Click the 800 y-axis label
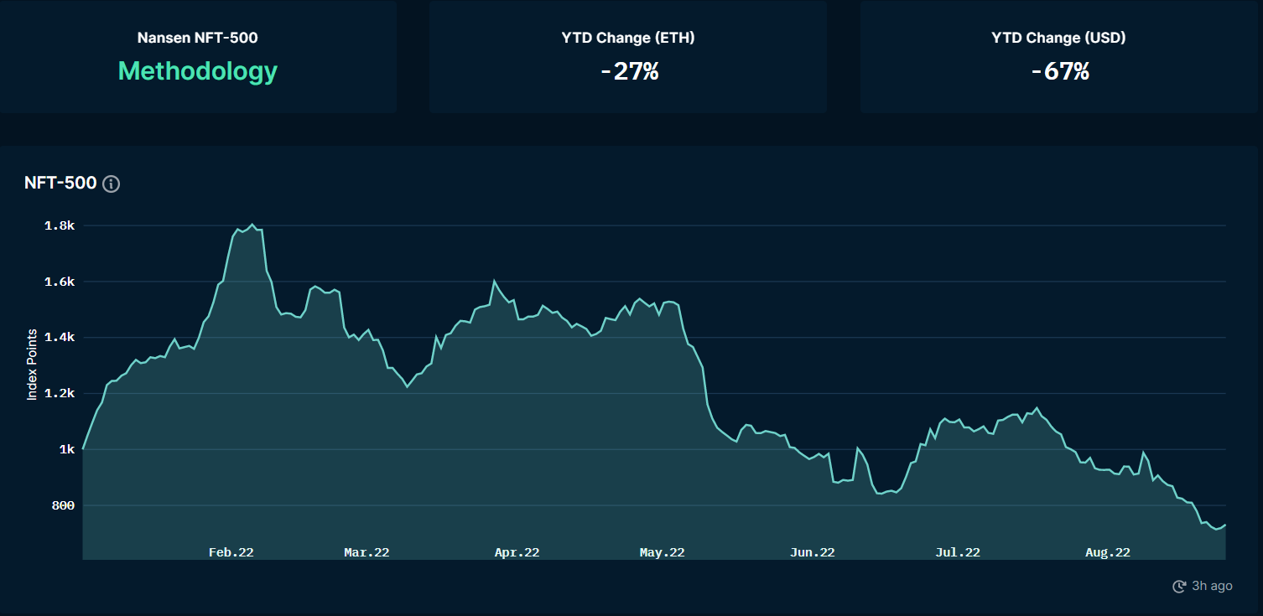Viewport: 1263px width, 616px height. [x=64, y=505]
